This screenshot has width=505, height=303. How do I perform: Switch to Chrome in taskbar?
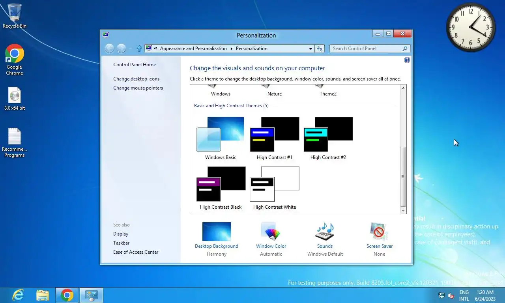click(x=67, y=295)
